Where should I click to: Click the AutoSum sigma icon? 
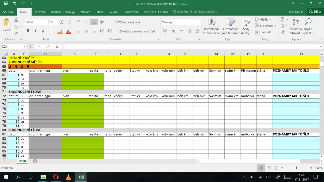[283, 19]
